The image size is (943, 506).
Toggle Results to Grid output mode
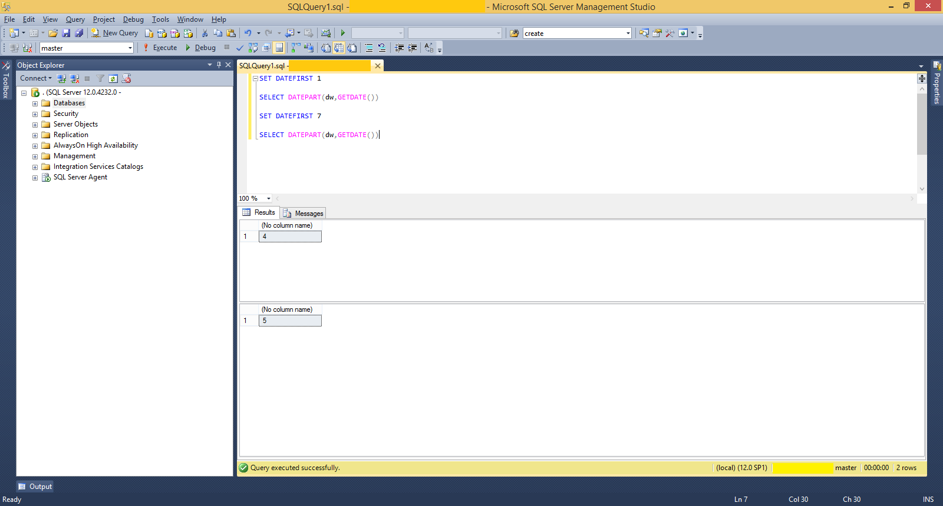[339, 48]
